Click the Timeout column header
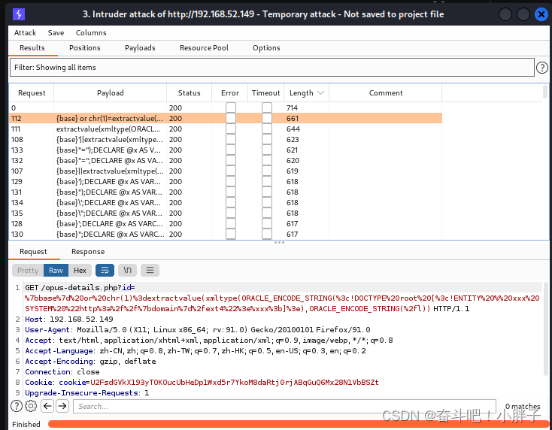The image size is (552, 430). coord(265,93)
